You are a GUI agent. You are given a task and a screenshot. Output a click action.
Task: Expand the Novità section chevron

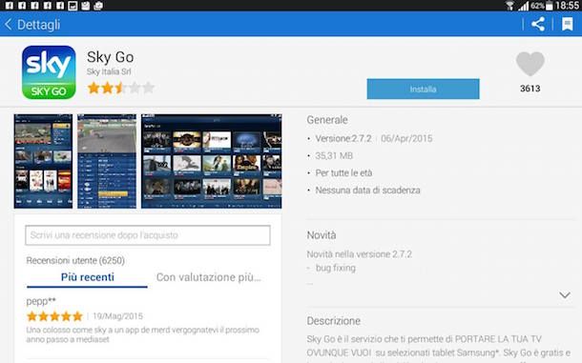(x=565, y=295)
